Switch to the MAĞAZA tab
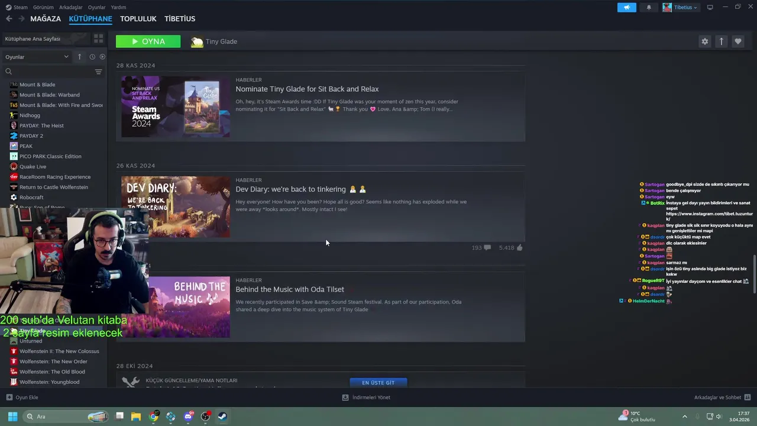The width and height of the screenshot is (757, 426). point(46,19)
